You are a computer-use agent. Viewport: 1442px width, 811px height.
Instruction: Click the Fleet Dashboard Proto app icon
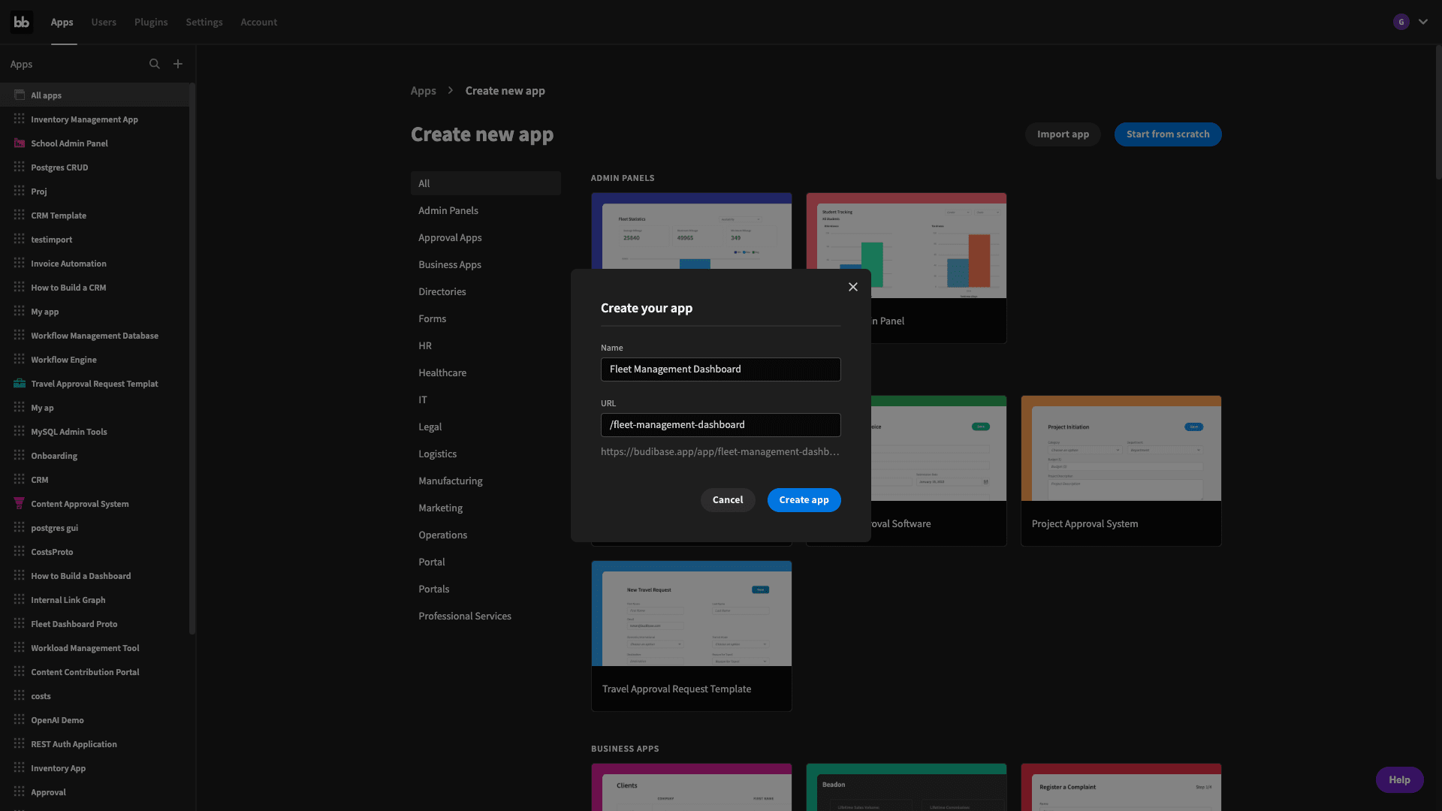coord(19,624)
